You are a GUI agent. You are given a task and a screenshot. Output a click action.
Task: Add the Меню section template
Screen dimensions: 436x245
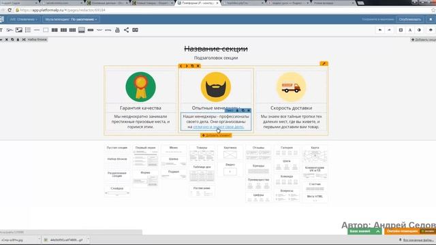(x=174, y=150)
